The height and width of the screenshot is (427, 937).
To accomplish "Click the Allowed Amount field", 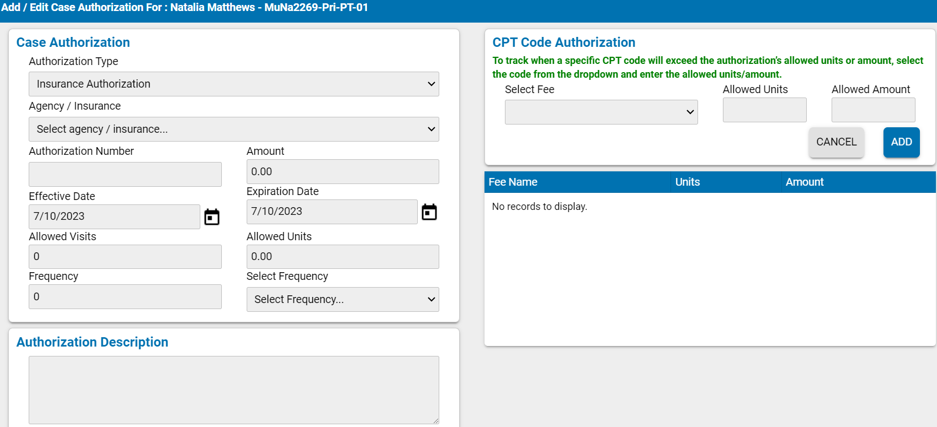I will [x=873, y=110].
